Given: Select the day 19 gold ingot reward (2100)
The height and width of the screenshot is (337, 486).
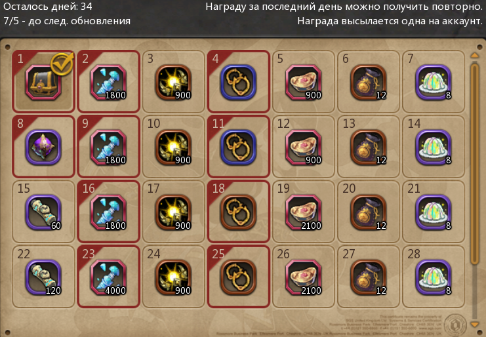Looking at the screenshot, I should coord(304,212).
